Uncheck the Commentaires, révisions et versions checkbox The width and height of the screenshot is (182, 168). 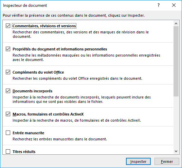point(8,26)
